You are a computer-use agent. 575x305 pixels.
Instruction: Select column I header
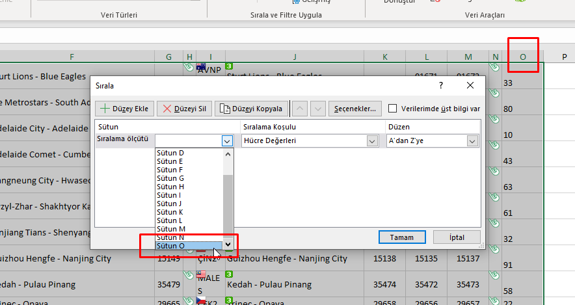click(x=211, y=57)
